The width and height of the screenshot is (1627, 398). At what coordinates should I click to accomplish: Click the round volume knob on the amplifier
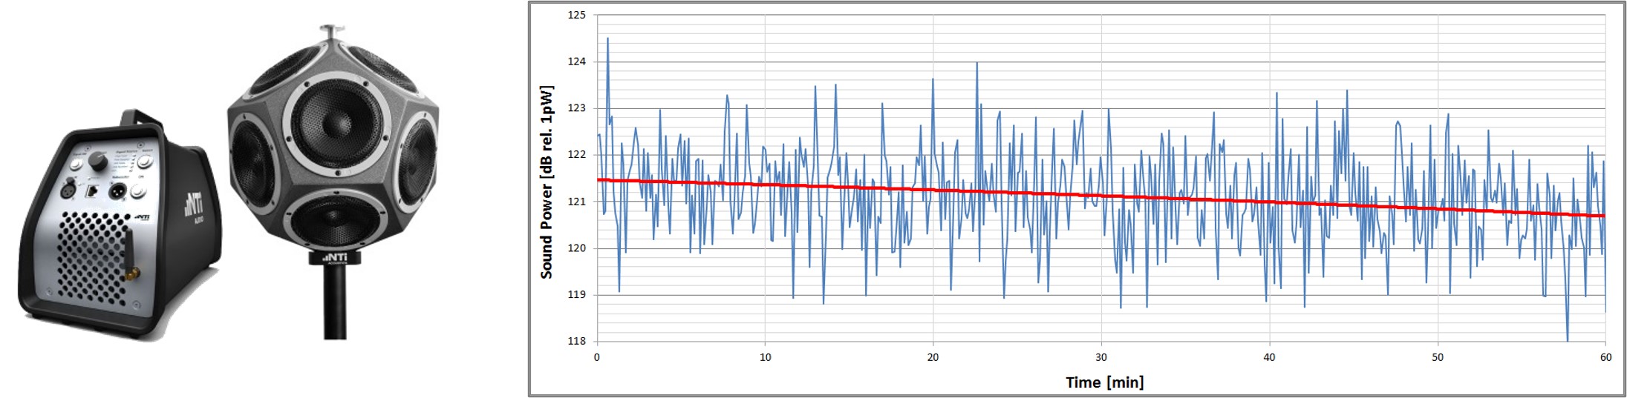tap(97, 160)
